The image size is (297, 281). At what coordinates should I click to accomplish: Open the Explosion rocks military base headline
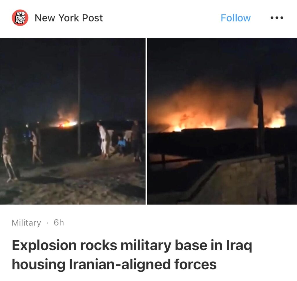click(x=132, y=255)
